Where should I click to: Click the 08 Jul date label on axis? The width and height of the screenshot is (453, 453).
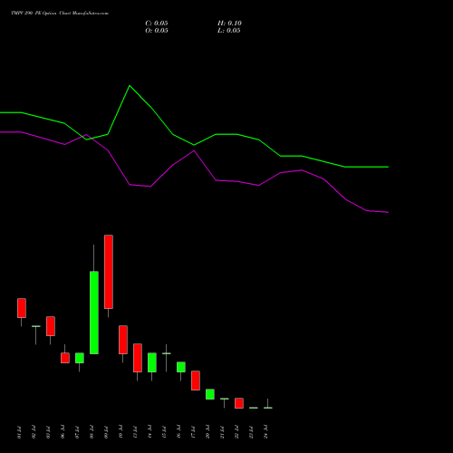(92, 432)
